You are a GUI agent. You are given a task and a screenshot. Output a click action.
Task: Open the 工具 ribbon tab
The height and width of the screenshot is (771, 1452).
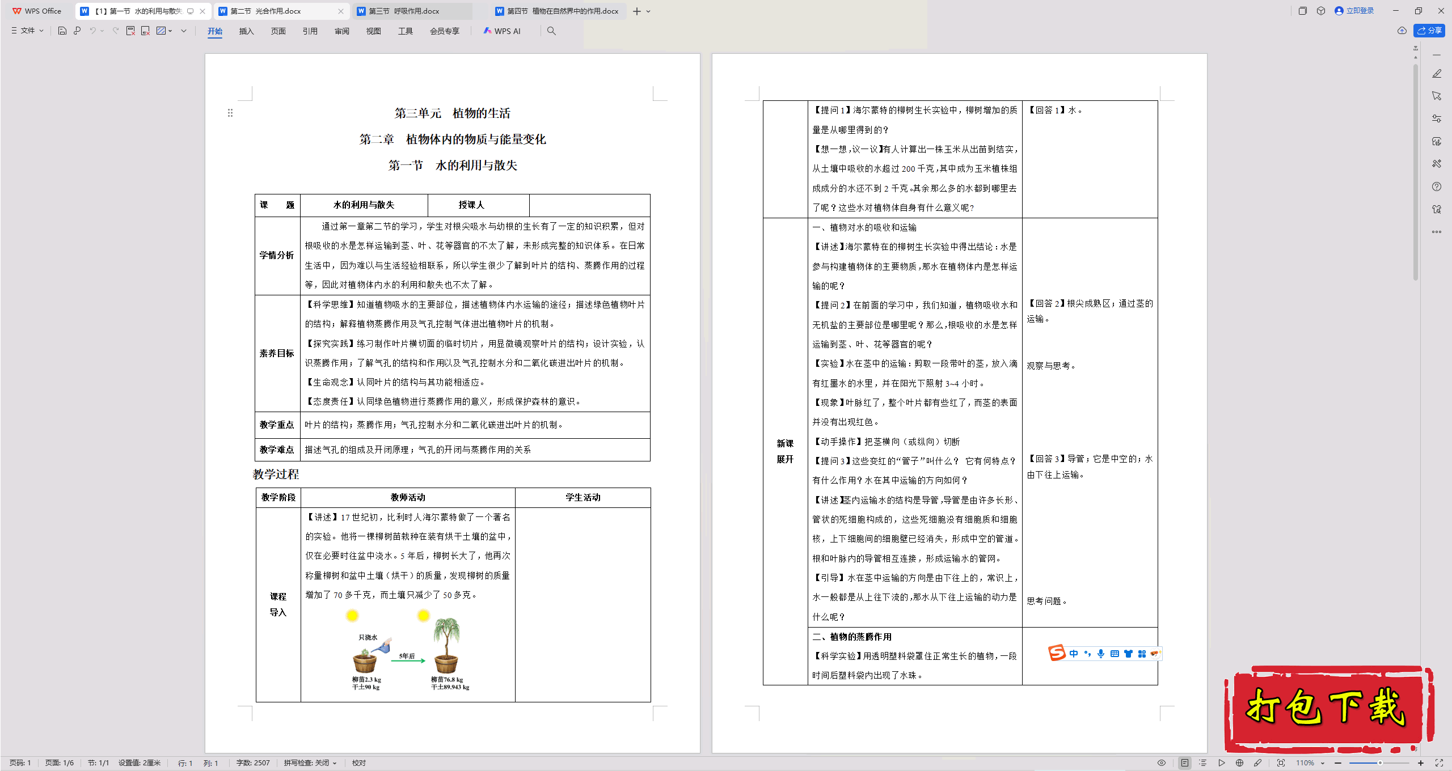click(x=405, y=31)
